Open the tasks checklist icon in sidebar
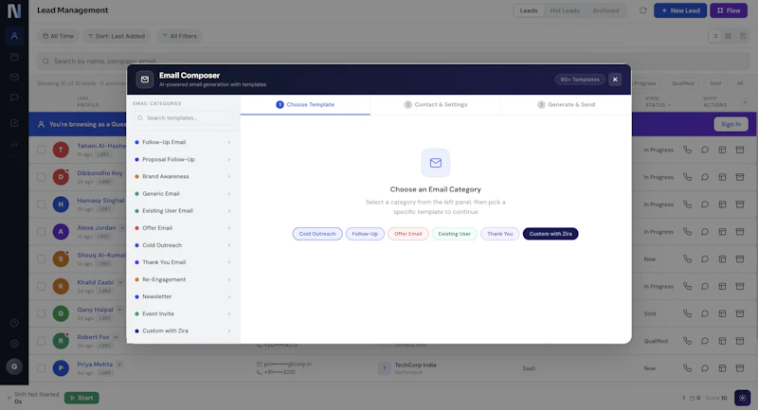 (14, 123)
